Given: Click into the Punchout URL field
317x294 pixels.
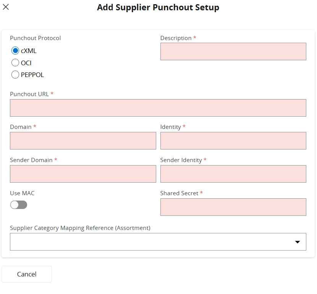Looking at the screenshot, I should 158,108.
